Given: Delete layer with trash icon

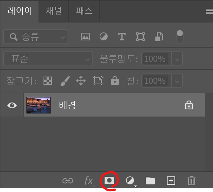Looking at the screenshot, I should tap(192, 181).
